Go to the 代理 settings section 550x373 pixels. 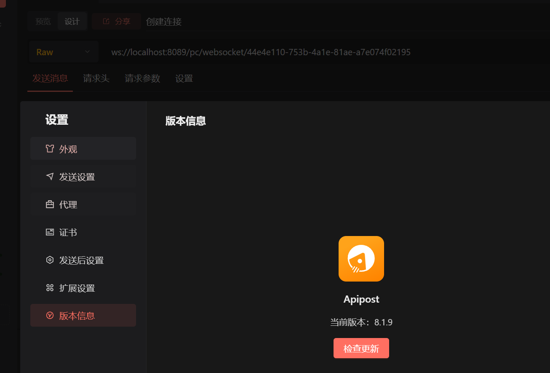point(83,204)
